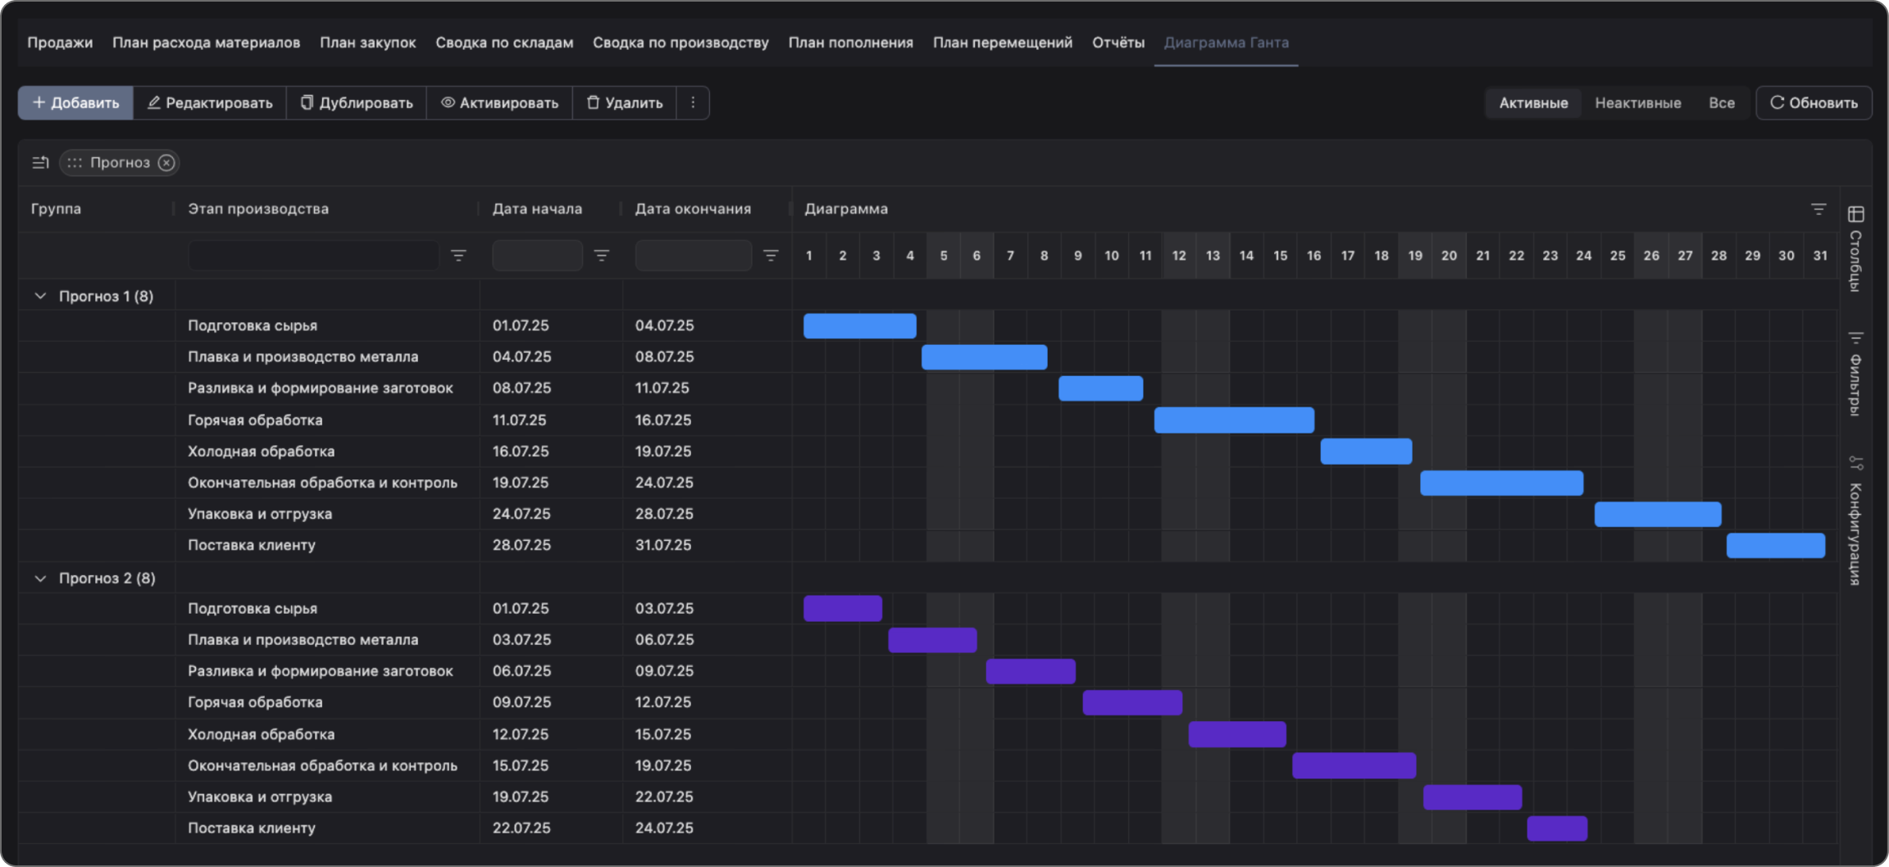
Task: Show Все records
Action: [x=1721, y=102]
